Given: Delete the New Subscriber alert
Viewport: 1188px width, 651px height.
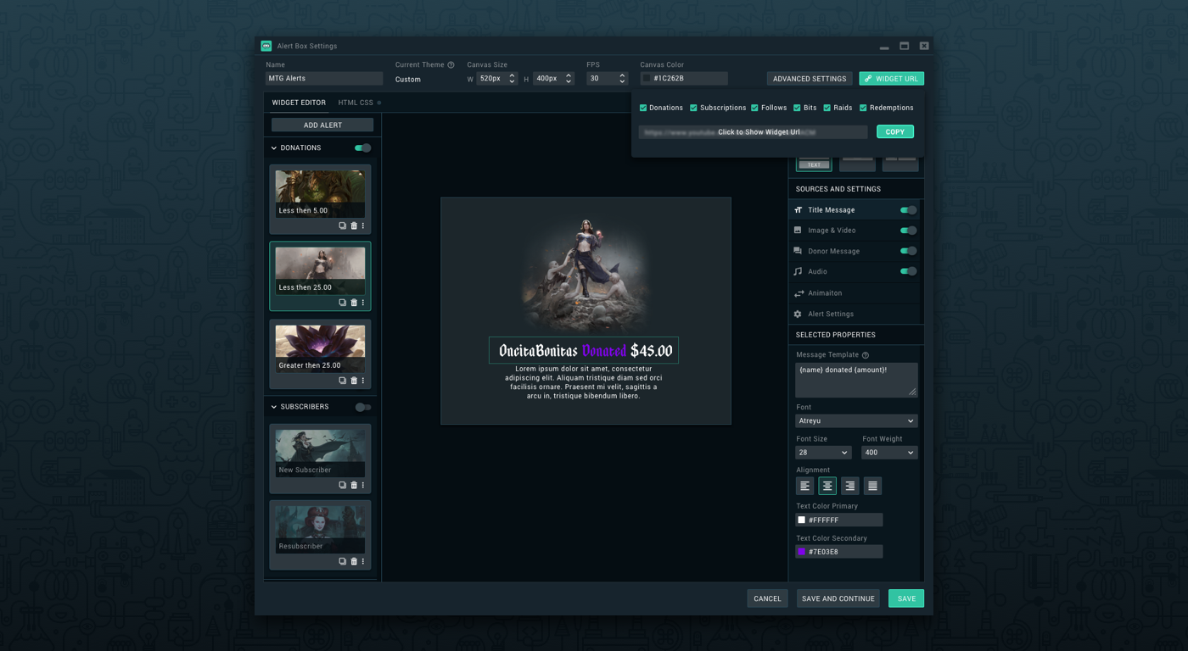Looking at the screenshot, I should [x=354, y=485].
